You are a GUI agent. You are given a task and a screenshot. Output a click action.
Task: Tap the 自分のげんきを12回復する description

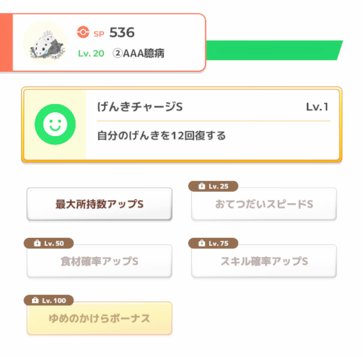pos(161,136)
